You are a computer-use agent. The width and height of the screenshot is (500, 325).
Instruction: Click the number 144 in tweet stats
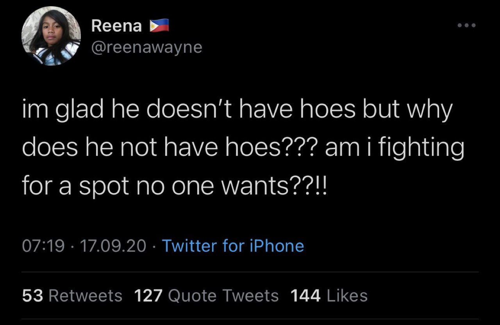tap(305, 296)
